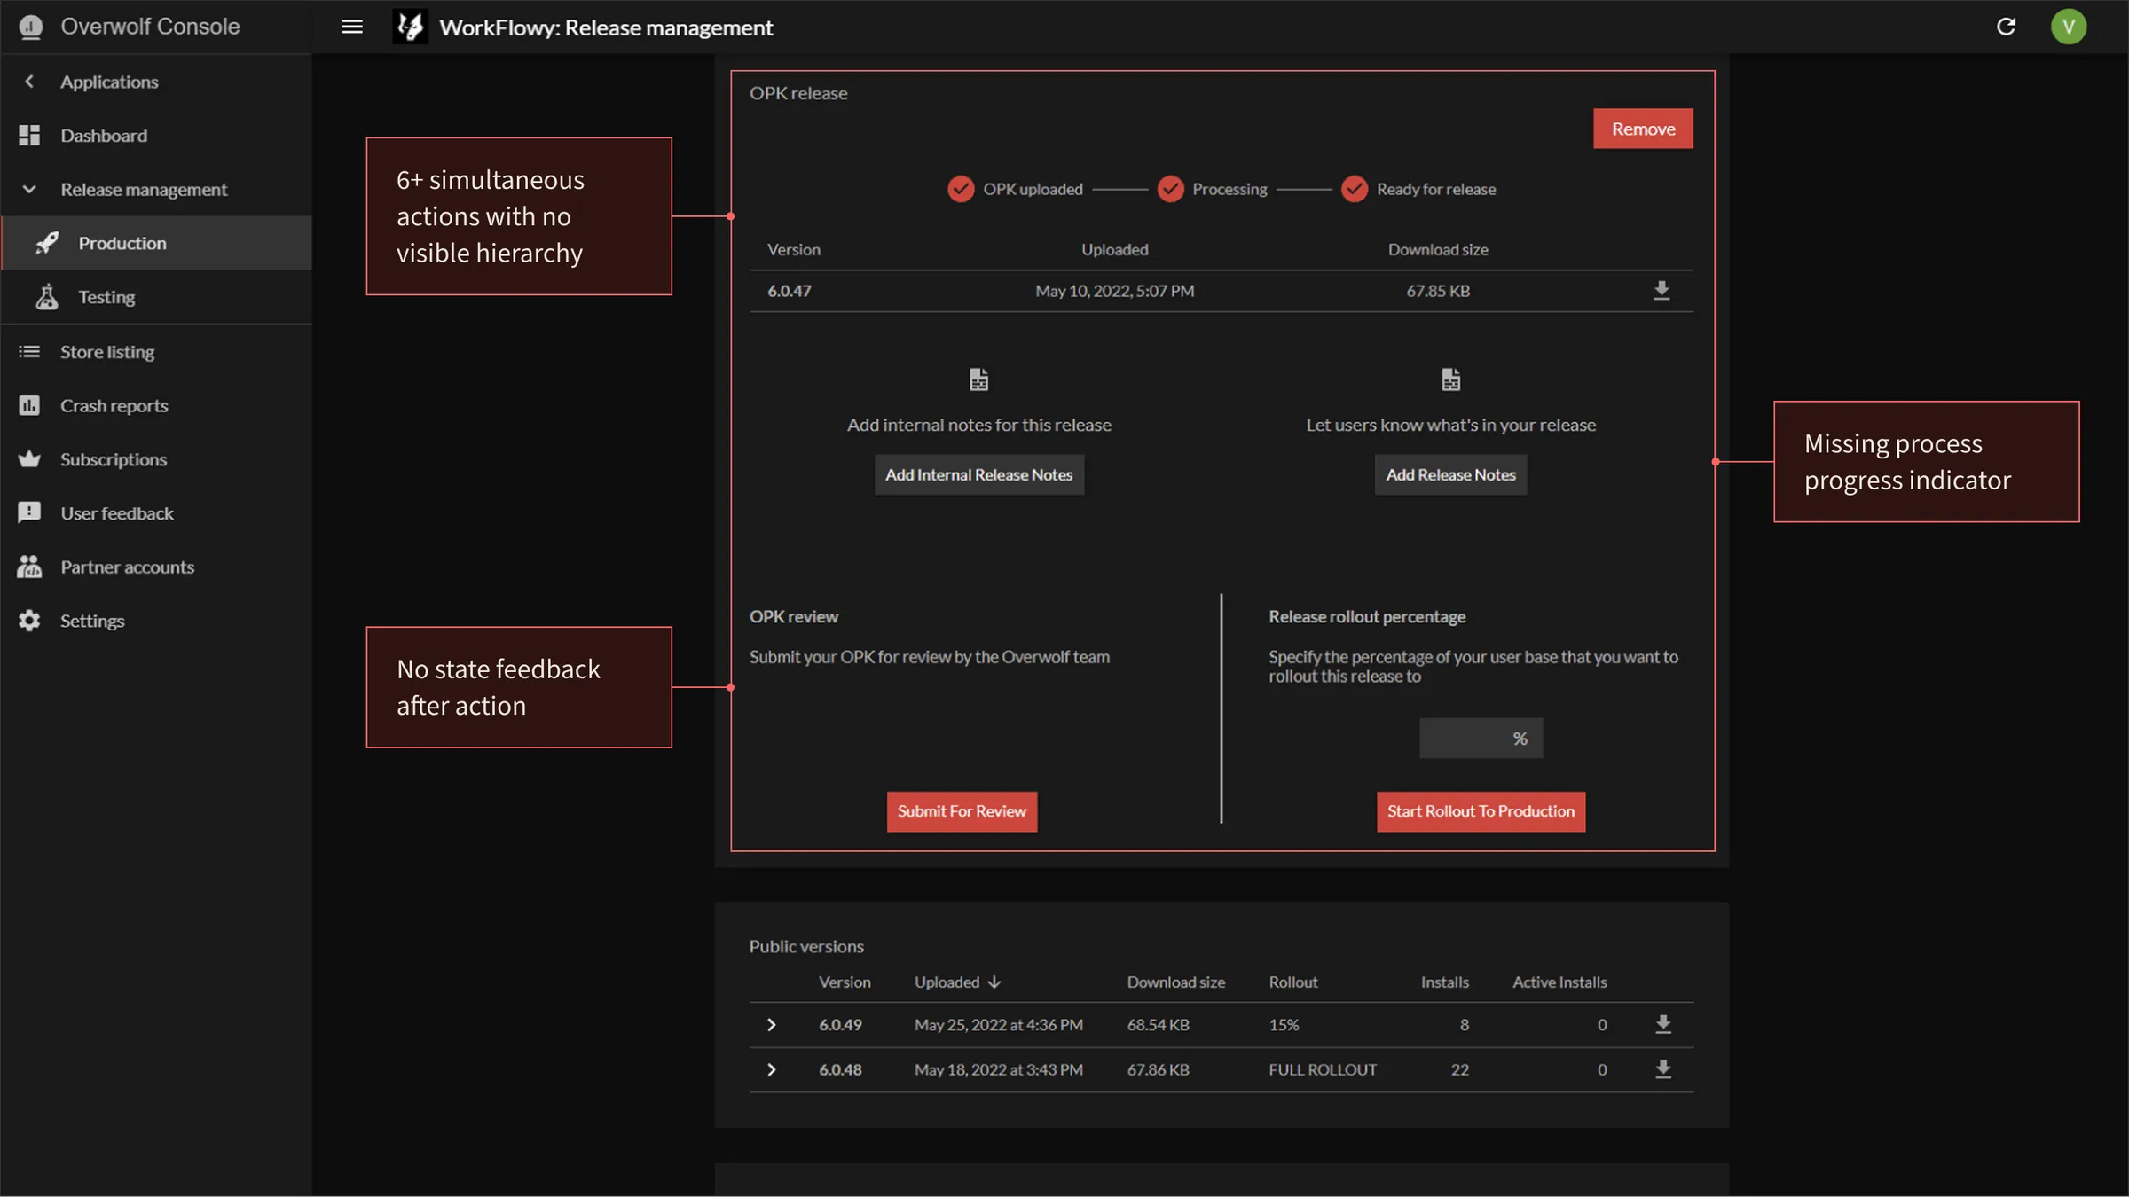
Task: Click the Active Installs column header
Action: pyautogui.click(x=1559, y=982)
